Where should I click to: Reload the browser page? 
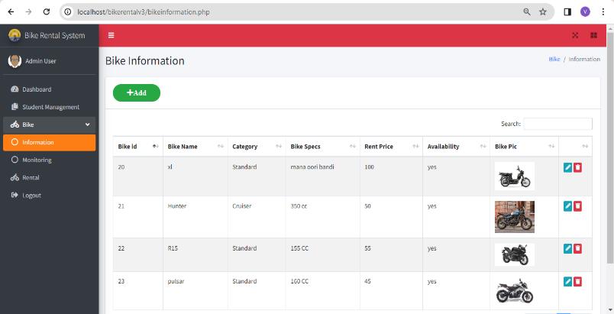47,11
